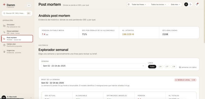
Task: Select the L19 line filter
Action: [174, 67]
